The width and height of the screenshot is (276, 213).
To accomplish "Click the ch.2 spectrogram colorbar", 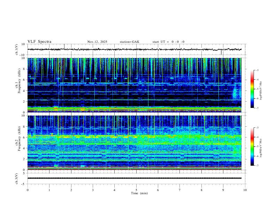I will click(252, 147).
